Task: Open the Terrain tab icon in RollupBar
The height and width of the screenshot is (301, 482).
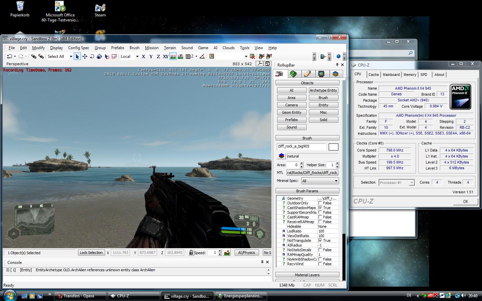Action: click(294, 74)
